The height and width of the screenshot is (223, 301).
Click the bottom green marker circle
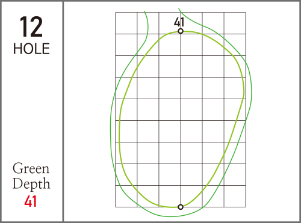tap(181, 207)
